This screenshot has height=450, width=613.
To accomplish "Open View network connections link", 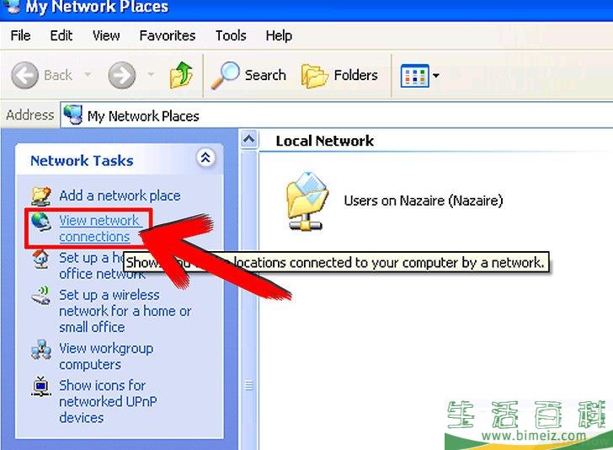I will [x=99, y=228].
